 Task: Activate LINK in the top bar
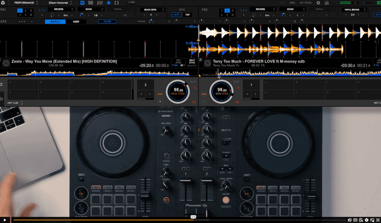pyautogui.click(x=132, y=2)
